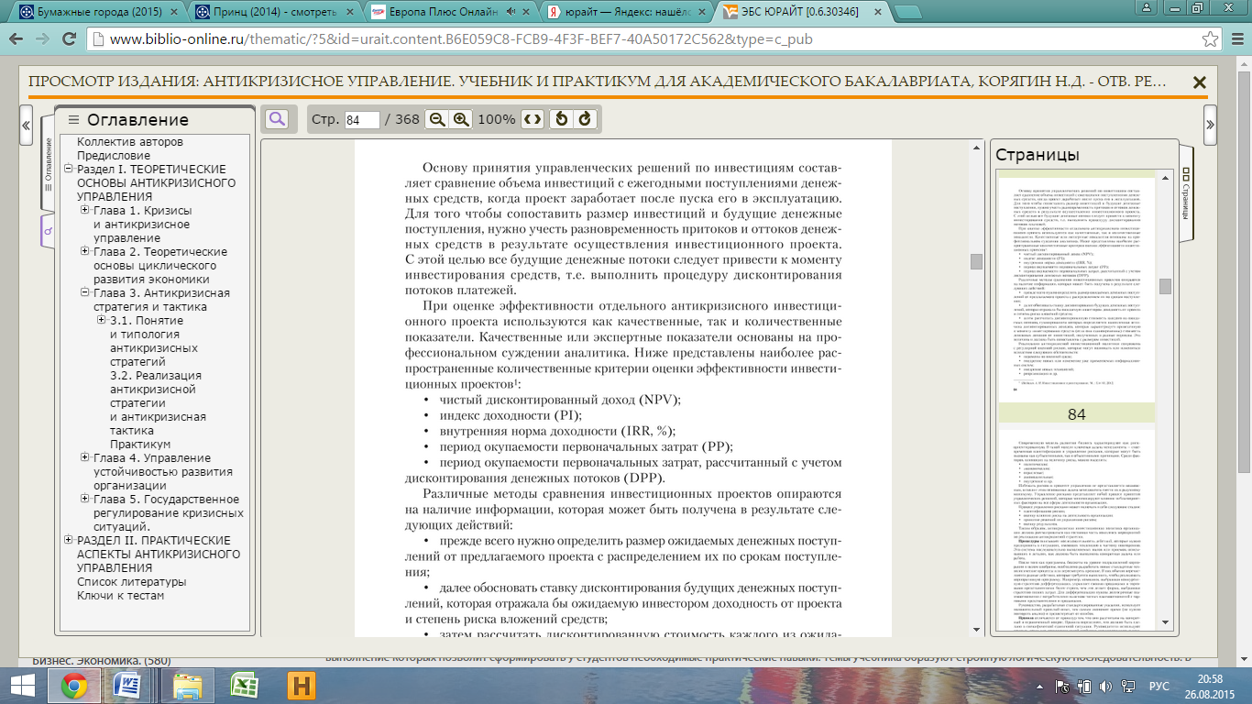
Task: Click the main document vertical scrollbar thumb
Action: click(976, 261)
